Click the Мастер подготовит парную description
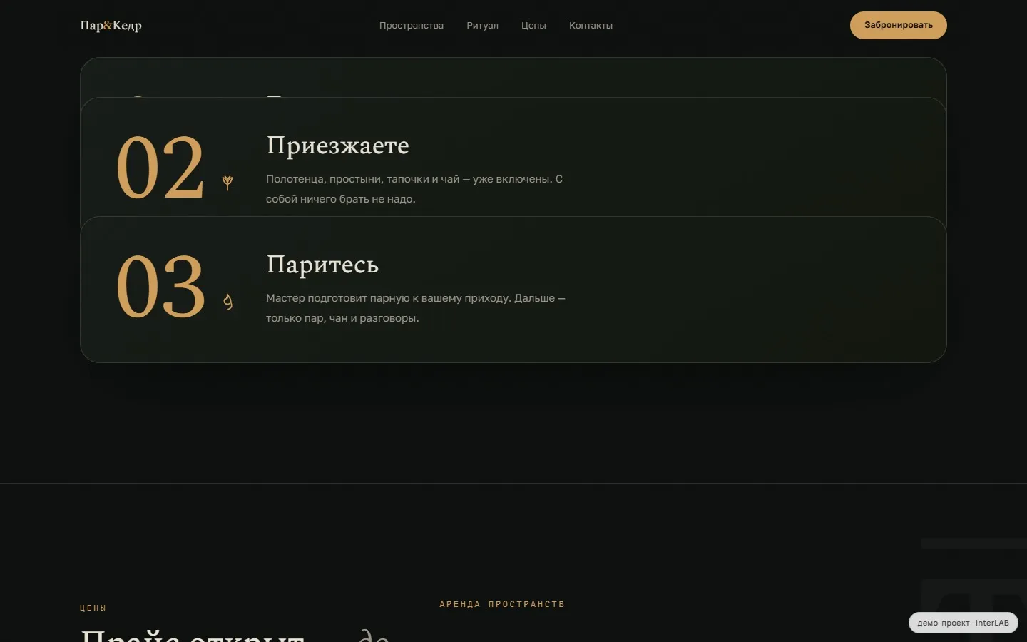The height and width of the screenshot is (642, 1027). [x=416, y=308]
